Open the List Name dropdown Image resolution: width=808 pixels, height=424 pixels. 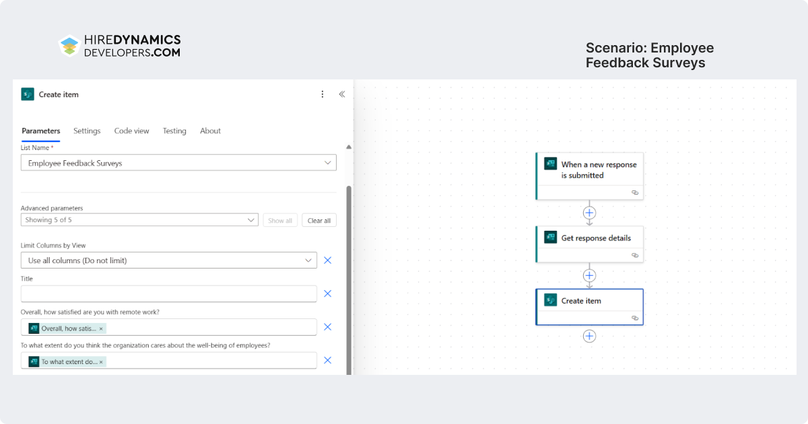(178, 163)
